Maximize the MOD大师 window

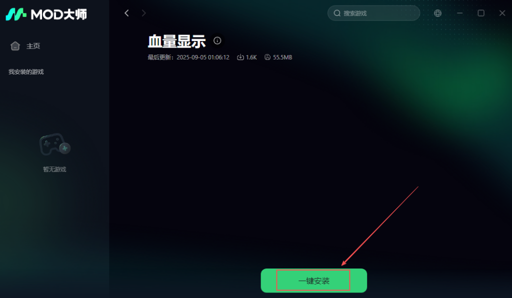[x=481, y=13]
